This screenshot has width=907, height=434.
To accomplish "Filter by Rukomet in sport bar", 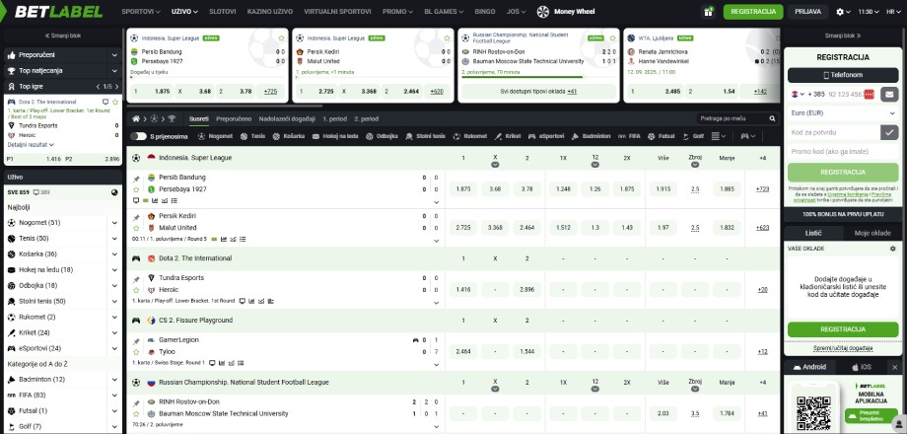I will click(x=469, y=136).
